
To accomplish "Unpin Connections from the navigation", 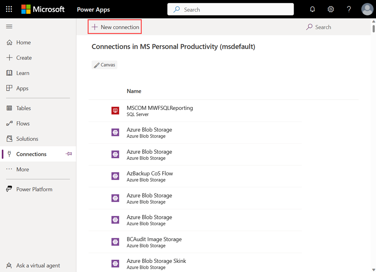I will pyautogui.click(x=68, y=154).
